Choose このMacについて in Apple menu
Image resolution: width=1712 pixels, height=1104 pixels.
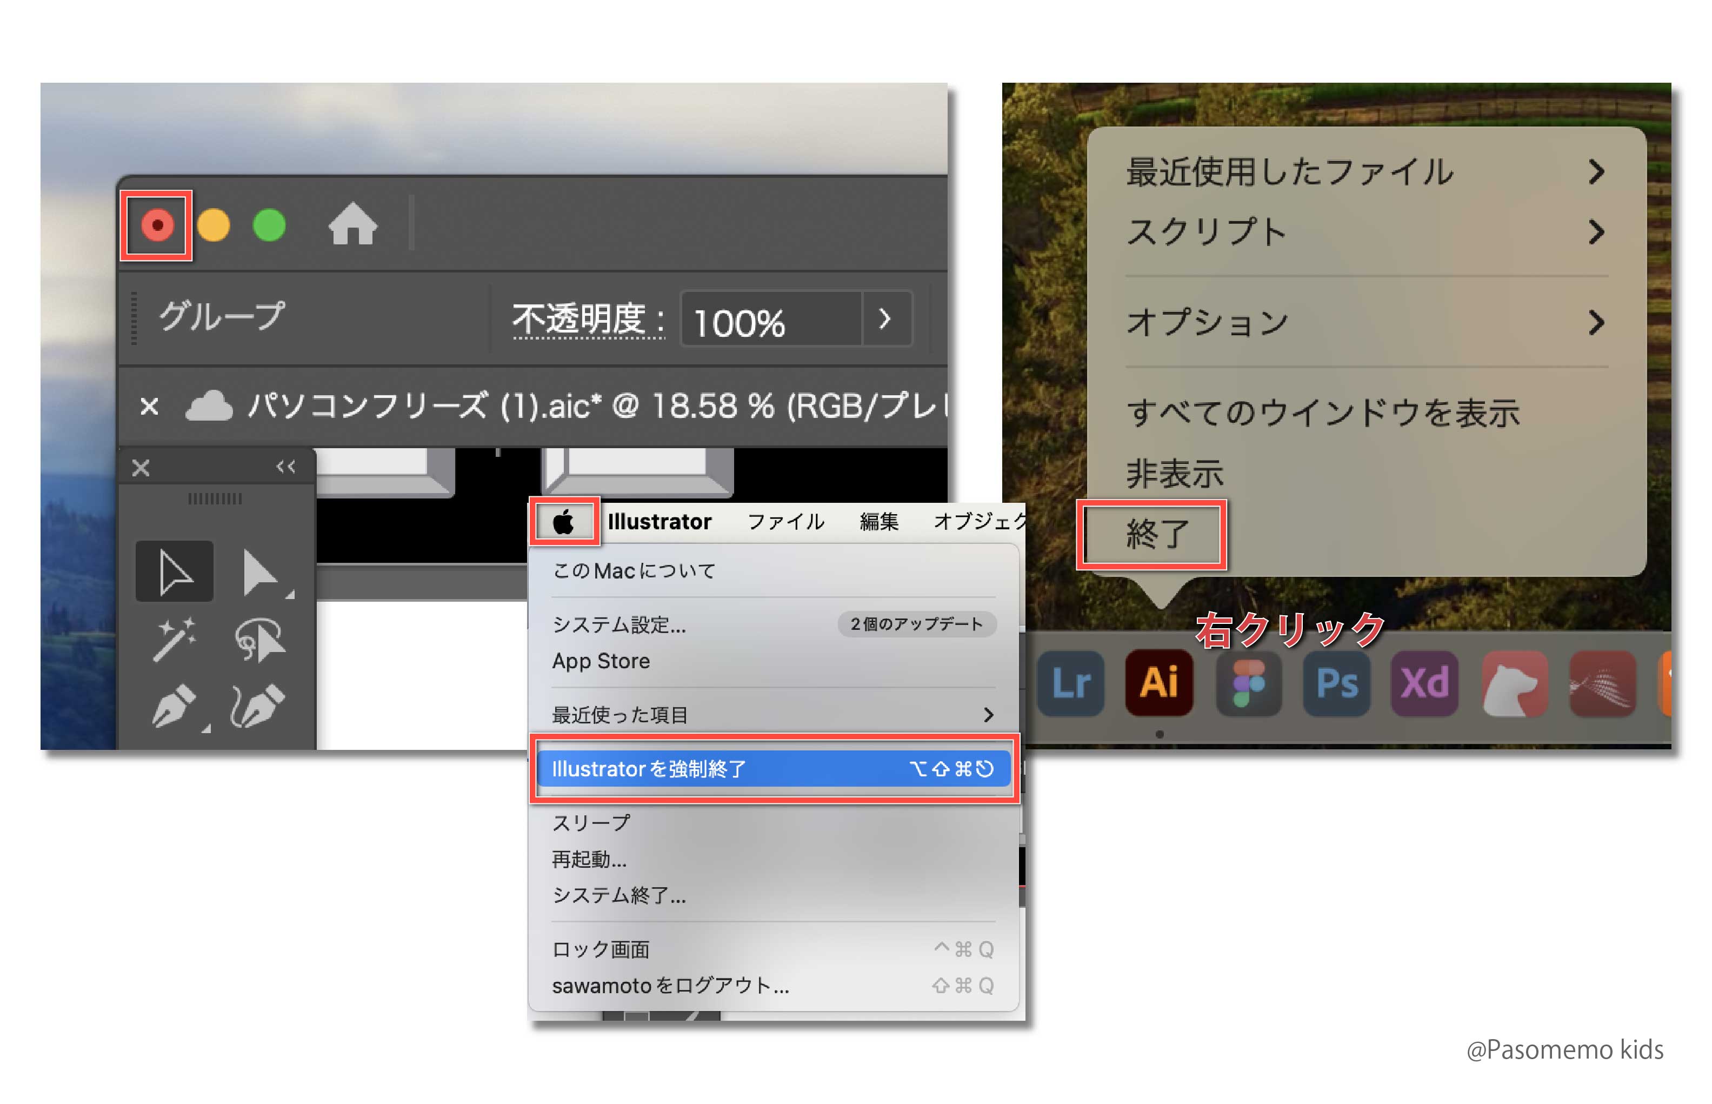pos(773,570)
